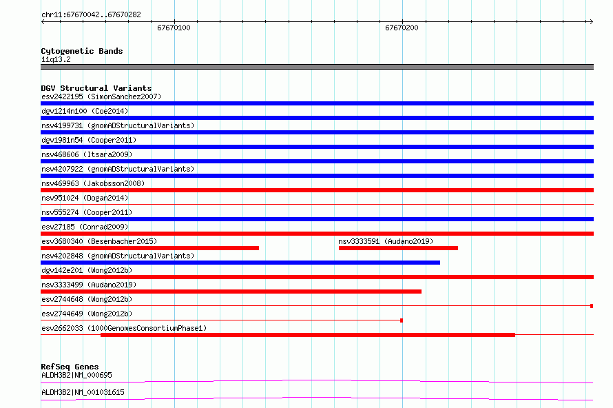Select the esv2662033 (1000GenomesConsortiumPhase1) label
613x408 pixels.
pyautogui.click(x=124, y=328)
